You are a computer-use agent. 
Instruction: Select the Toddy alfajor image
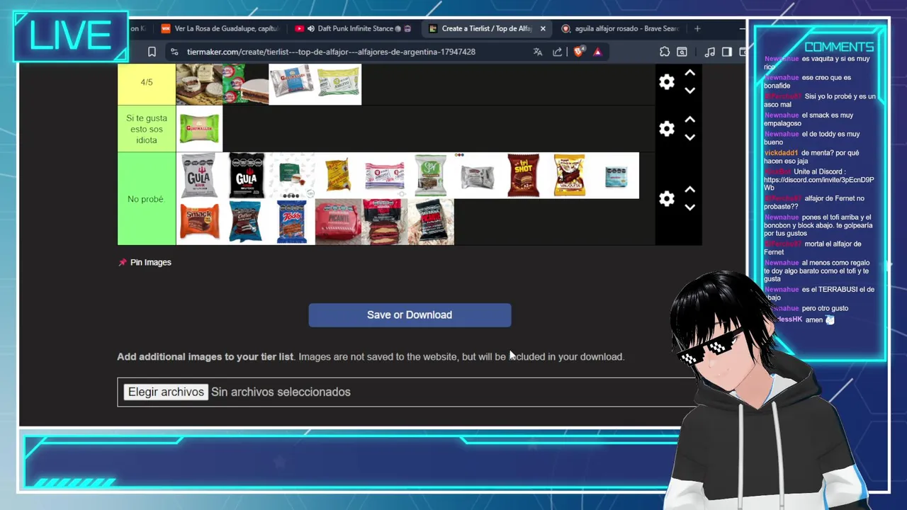coord(292,222)
